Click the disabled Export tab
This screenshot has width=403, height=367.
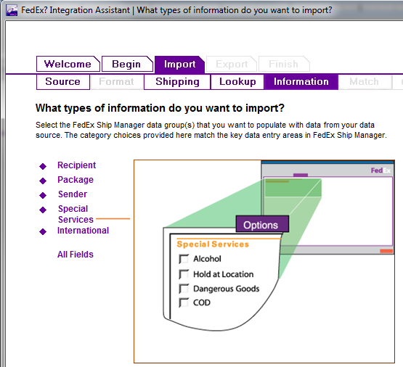[x=232, y=64]
